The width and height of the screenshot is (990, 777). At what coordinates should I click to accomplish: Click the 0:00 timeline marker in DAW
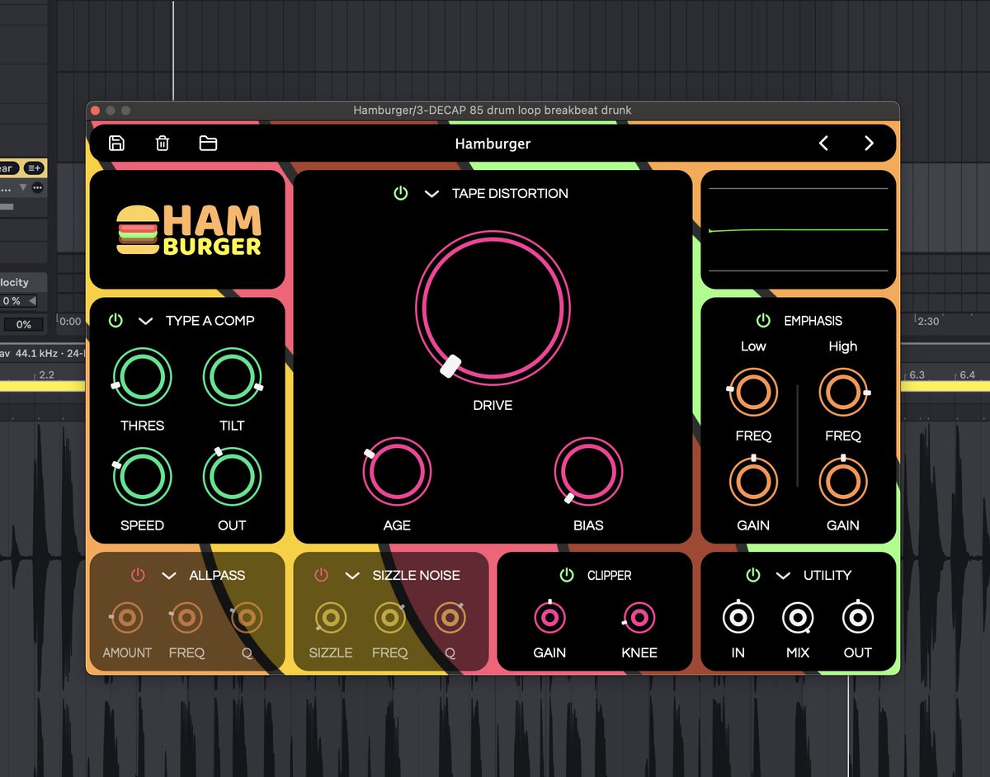pos(70,322)
